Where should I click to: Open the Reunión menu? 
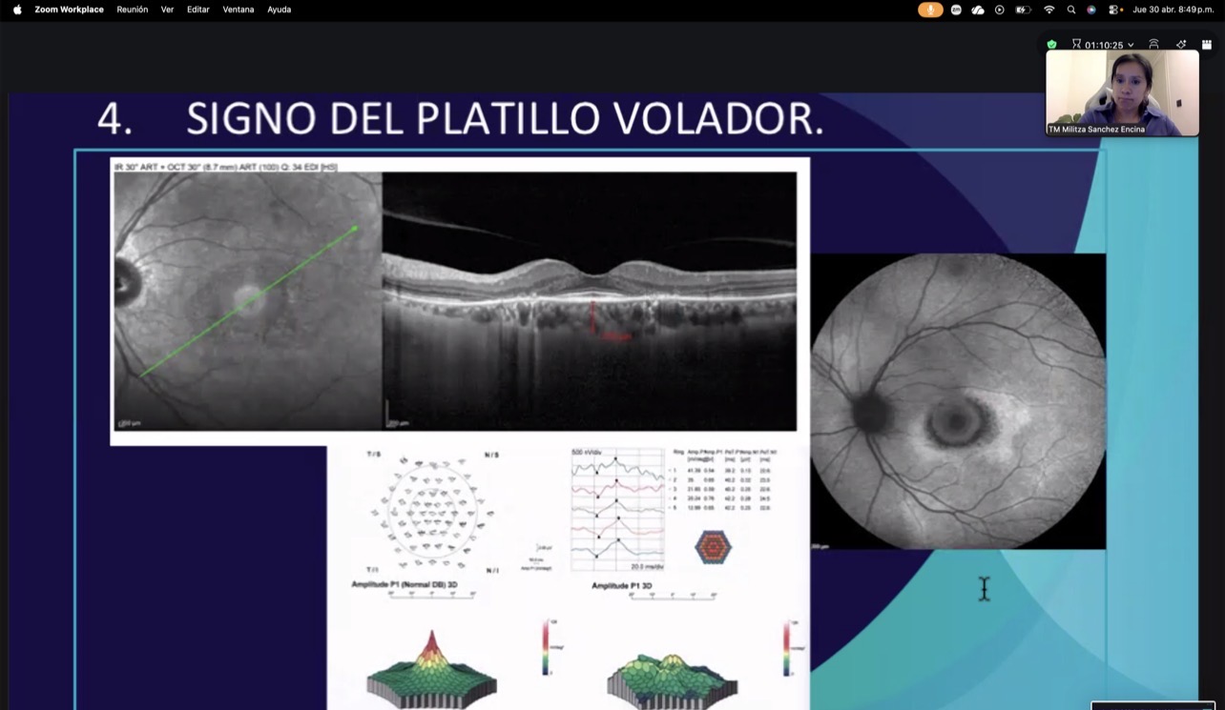point(133,10)
